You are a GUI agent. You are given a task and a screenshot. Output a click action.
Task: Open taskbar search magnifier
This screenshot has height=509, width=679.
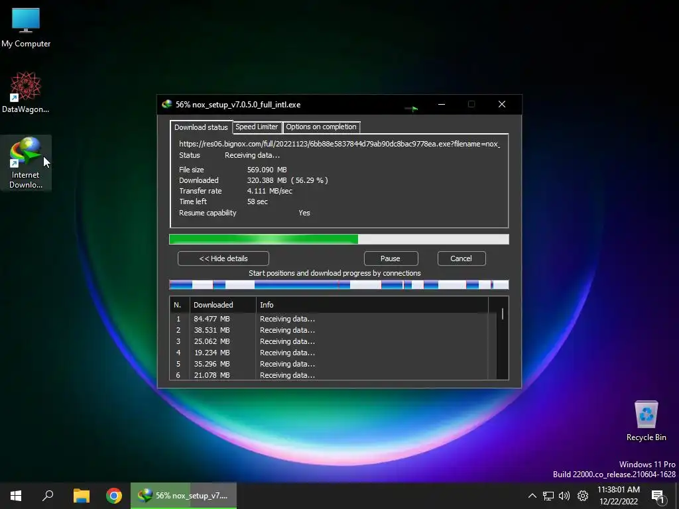[48, 496]
